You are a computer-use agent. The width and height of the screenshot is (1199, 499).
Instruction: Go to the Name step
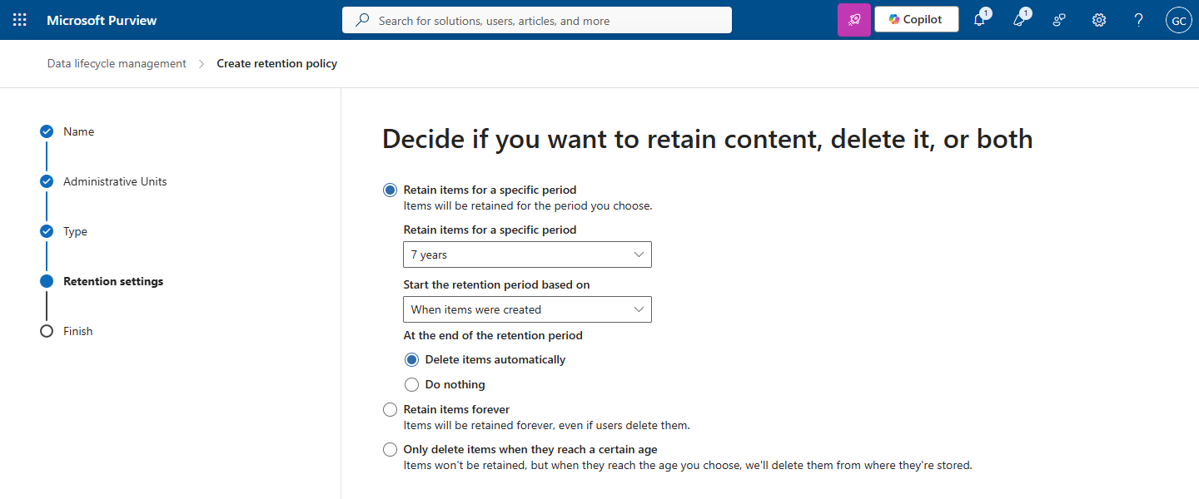[78, 131]
